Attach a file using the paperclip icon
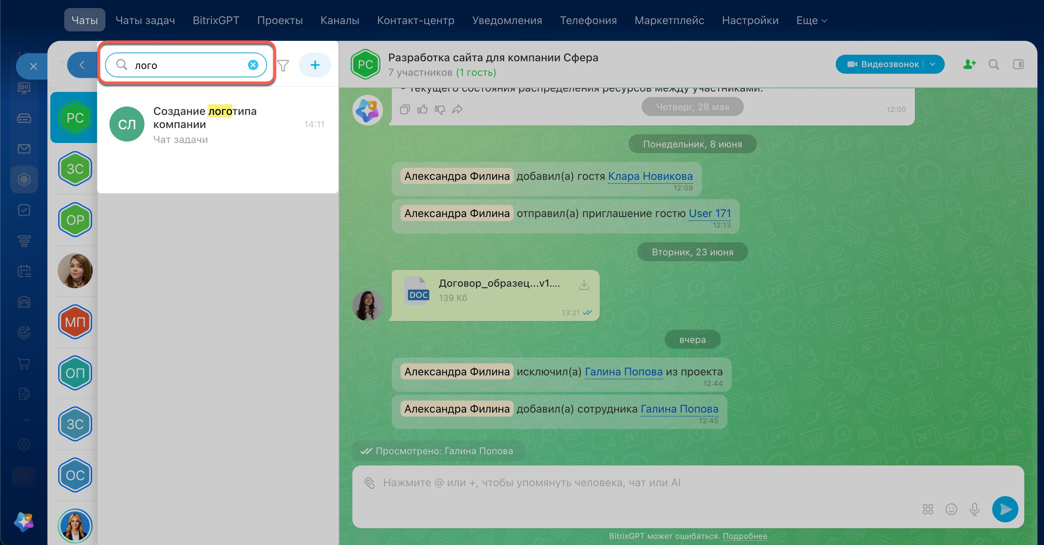1044x545 pixels. coord(369,483)
